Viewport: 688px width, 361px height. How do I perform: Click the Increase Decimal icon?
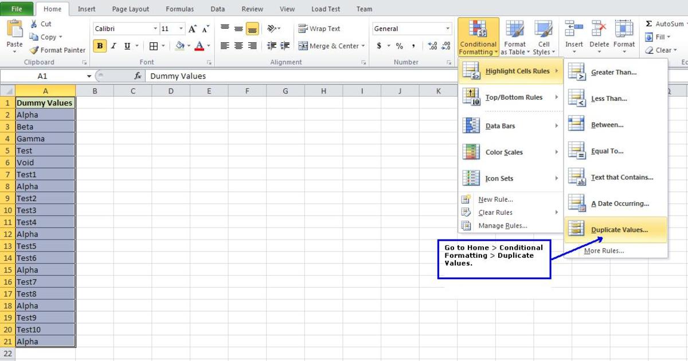pos(433,46)
